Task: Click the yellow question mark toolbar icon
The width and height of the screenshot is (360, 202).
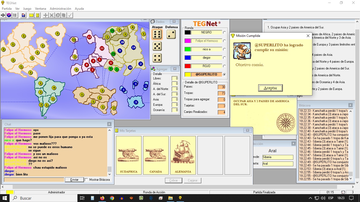Action: tap(38, 15)
